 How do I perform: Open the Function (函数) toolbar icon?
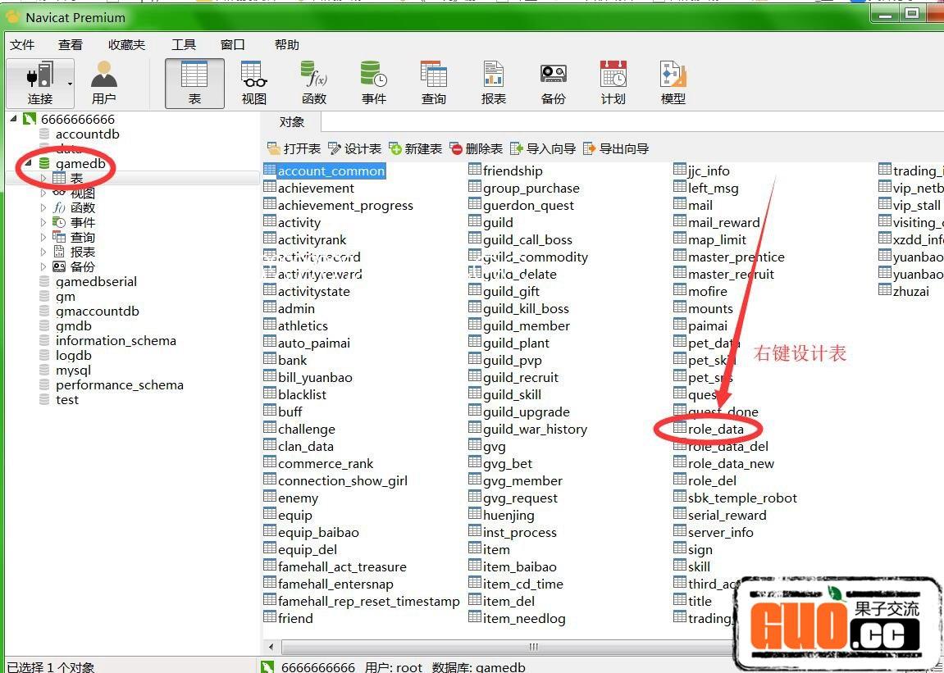click(314, 82)
